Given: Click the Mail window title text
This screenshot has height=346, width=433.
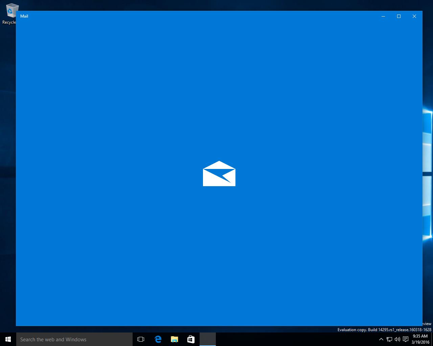Looking at the screenshot, I should 24,16.
